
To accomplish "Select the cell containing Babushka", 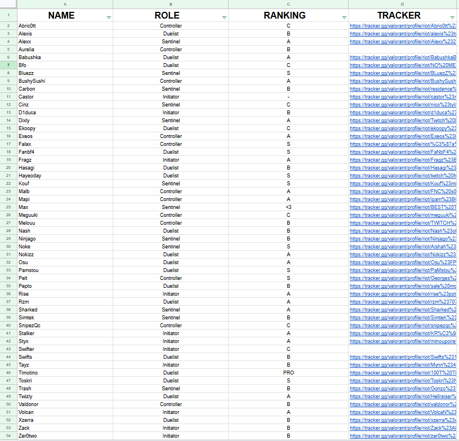I will 65,57.
